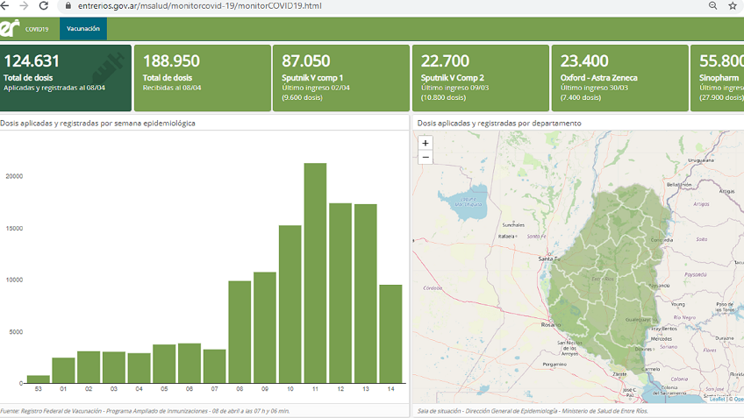Image resolution: width=744 pixels, height=418 pixels.
Task: Click the address bar URL field
Action: (380, 5)
